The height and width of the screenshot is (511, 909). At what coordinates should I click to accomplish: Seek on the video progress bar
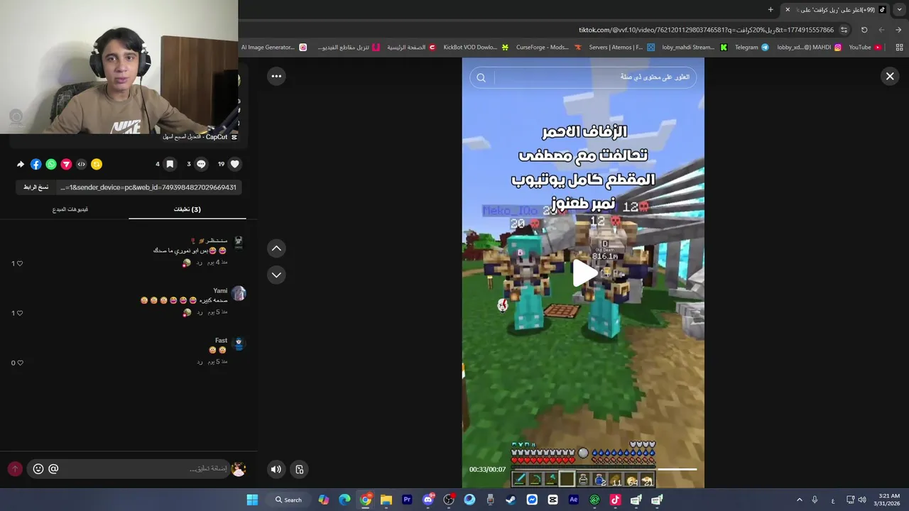(604, 469)
